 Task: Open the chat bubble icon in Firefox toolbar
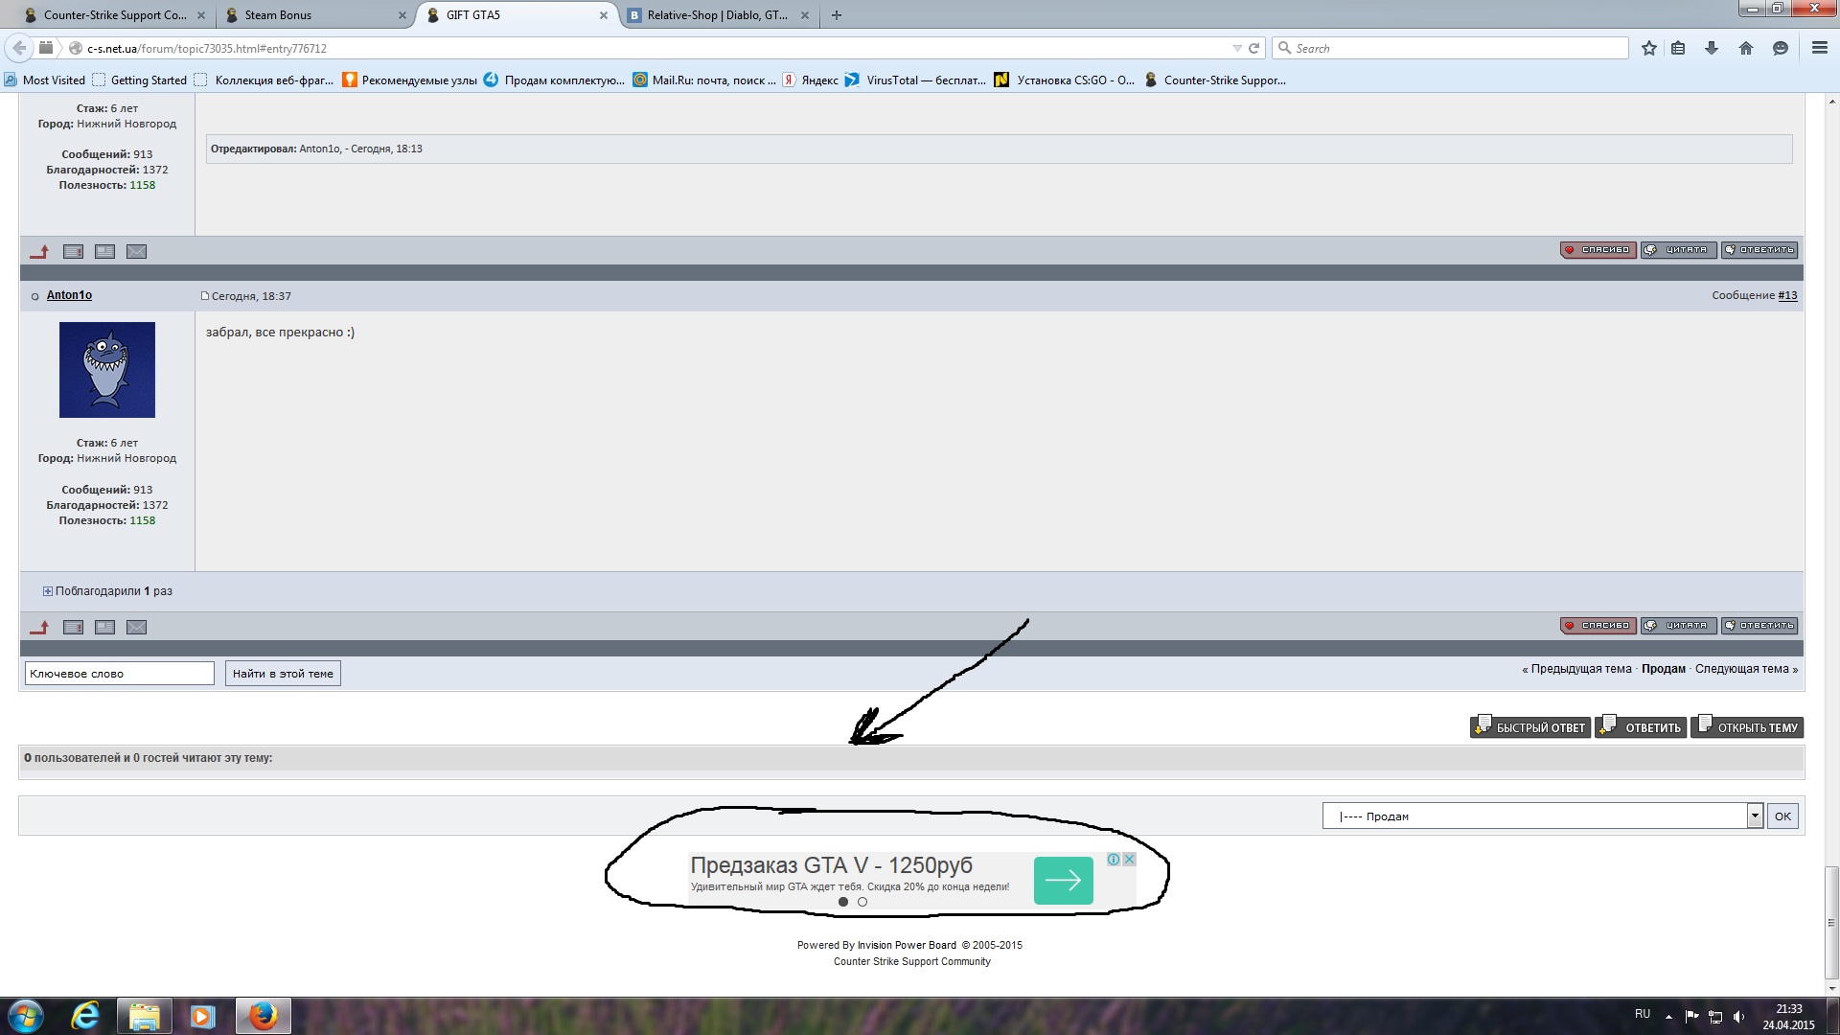click(1781, 48)
